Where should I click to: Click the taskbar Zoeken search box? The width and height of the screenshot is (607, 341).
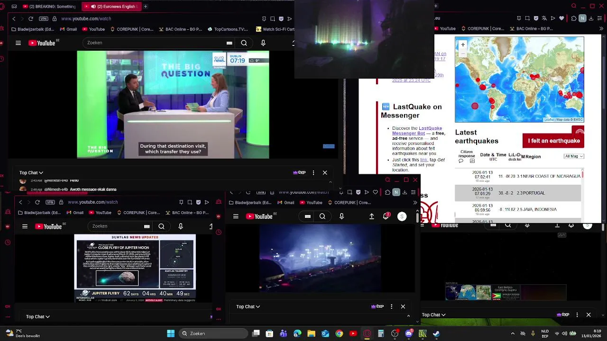[213, 333]
